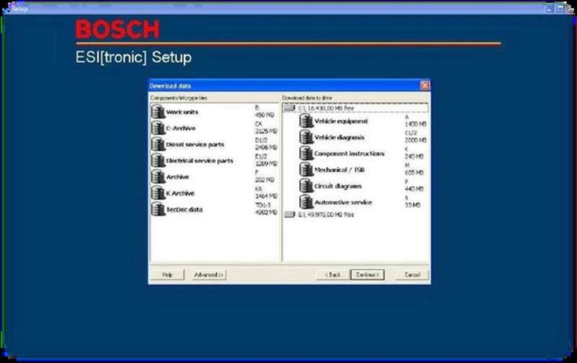Screen dimensions: 577x363
Task: Select the K Archive database icon
Action: pos(158,193)
